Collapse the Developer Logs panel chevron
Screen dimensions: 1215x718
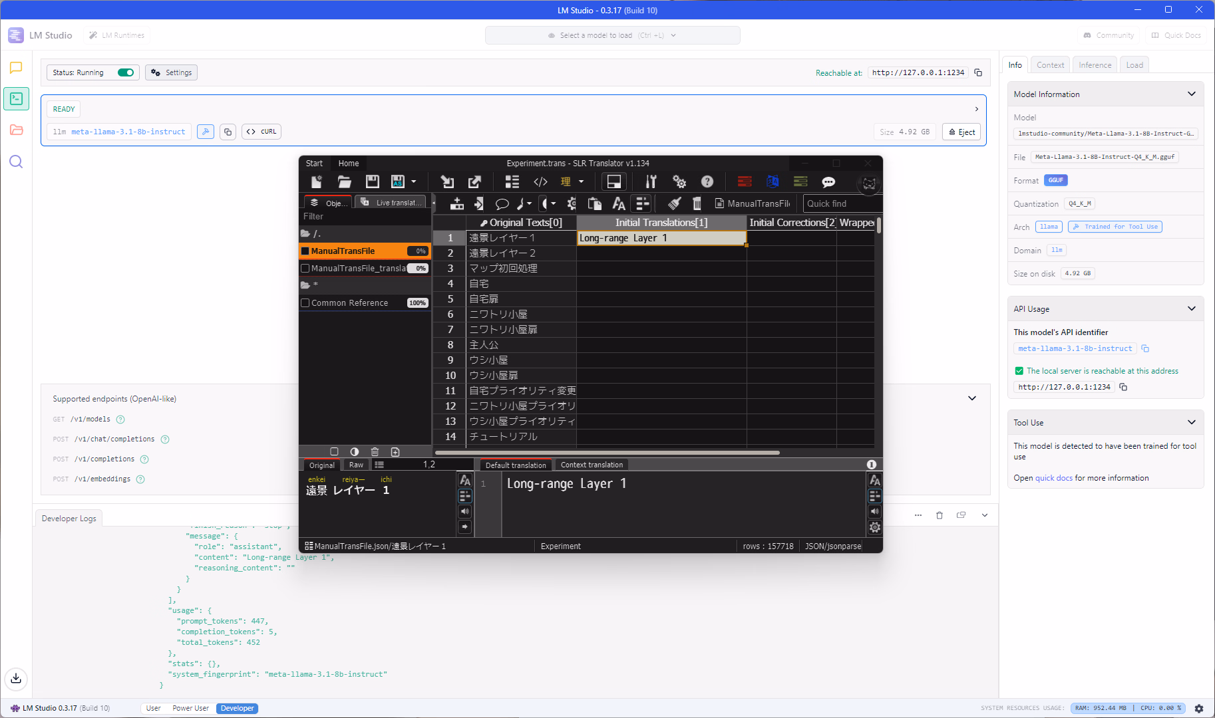coord(985,515)
